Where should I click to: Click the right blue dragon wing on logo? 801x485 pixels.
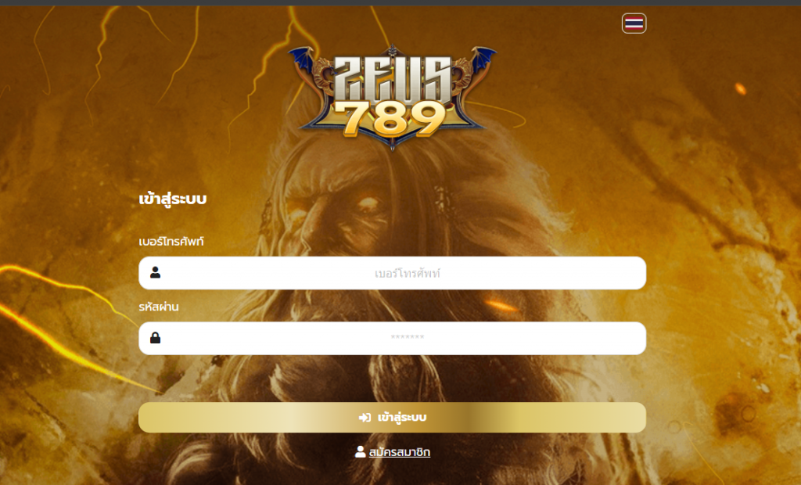coord(483,59)
